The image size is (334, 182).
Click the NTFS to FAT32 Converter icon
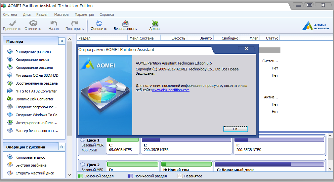(10, 91)
